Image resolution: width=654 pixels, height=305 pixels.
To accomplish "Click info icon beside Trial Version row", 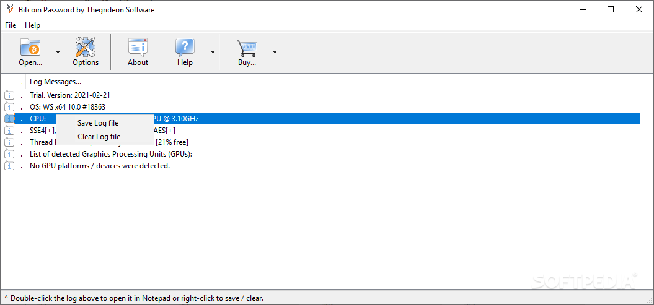I will tap(9, 95).
